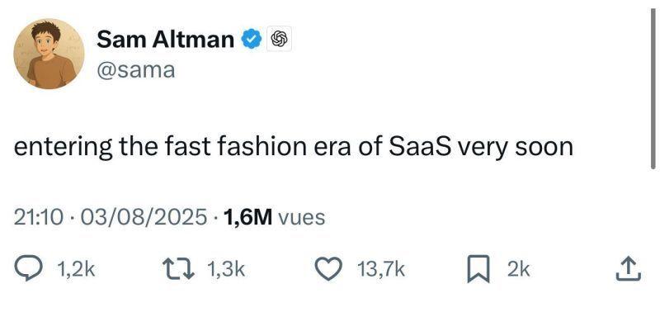Open the @sama handle link
The height and width of the screenshot is (317, 660).
tap(136, 70)
